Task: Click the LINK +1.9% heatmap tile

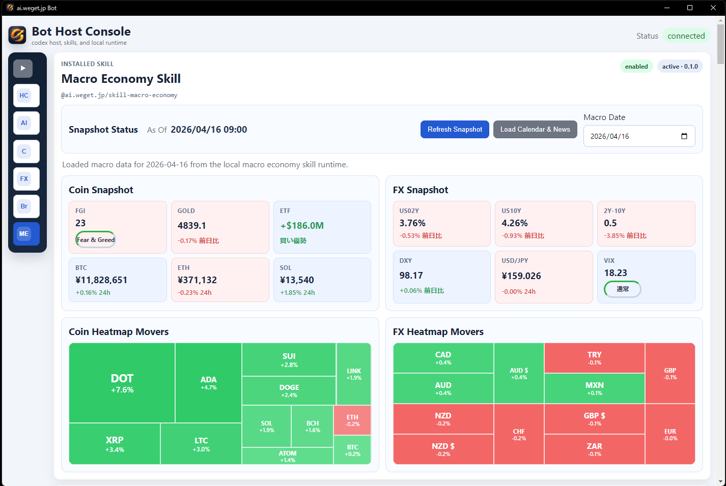Action: coord(354,374)
